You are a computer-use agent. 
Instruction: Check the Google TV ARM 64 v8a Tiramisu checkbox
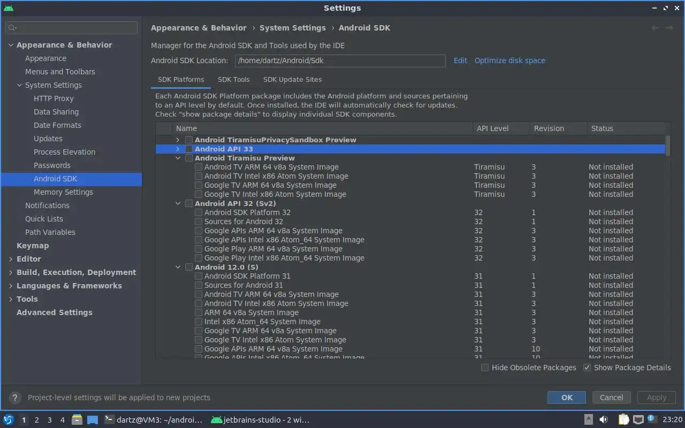point(199,186)
